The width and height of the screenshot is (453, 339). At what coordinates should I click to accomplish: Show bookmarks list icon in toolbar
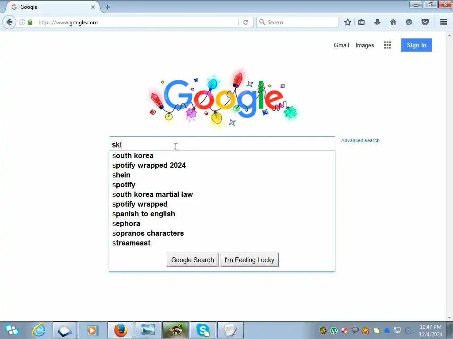click(361, 22)
